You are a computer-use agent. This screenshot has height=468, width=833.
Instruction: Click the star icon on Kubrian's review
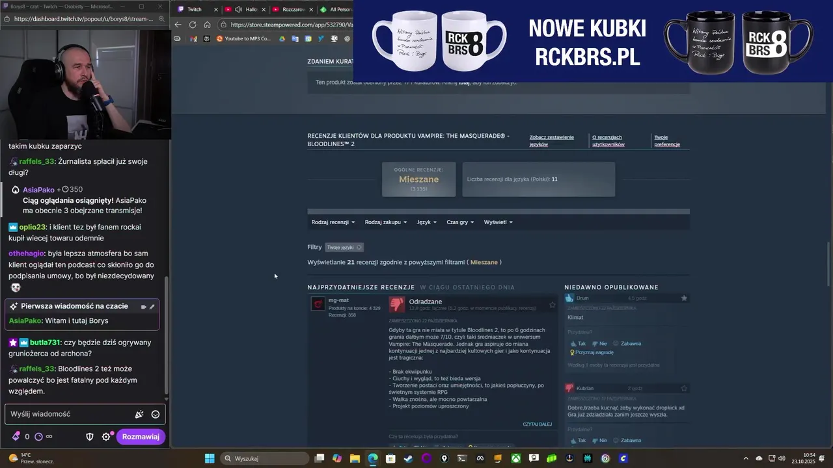click(684, 389)
